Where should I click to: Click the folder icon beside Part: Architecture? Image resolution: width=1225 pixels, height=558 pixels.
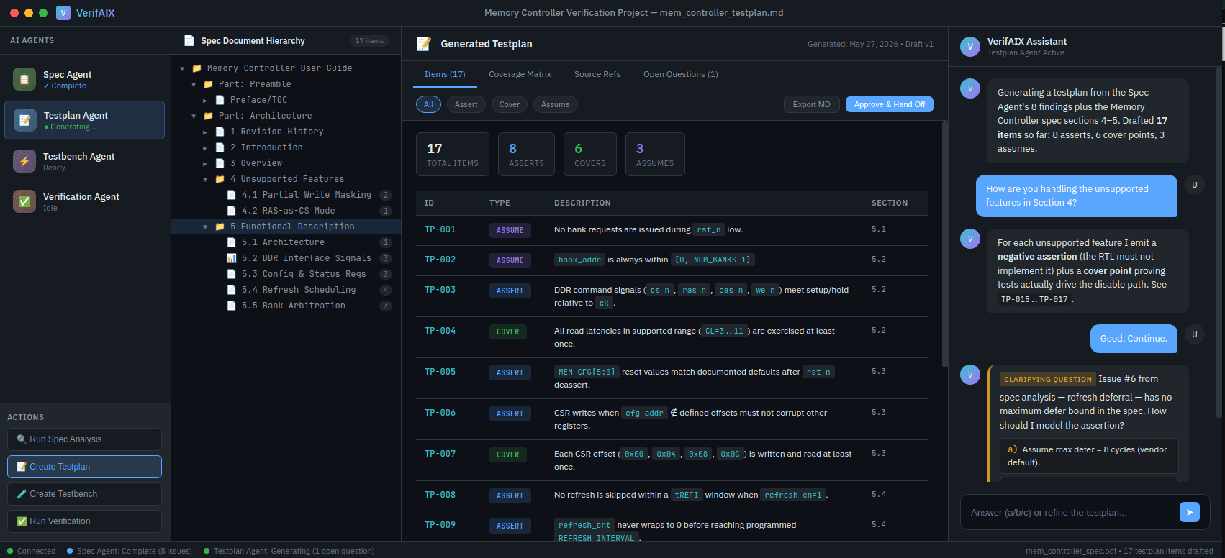[x=208, y=116]
